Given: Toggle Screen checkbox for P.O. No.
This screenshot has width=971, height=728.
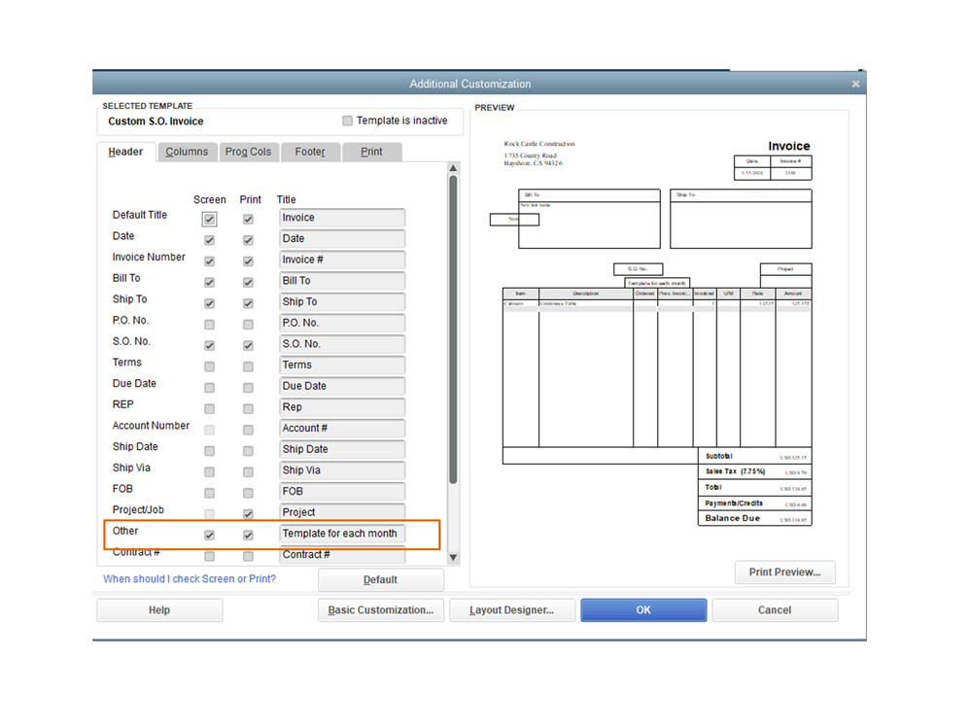Looking at the screenshot, I should 209,325.
